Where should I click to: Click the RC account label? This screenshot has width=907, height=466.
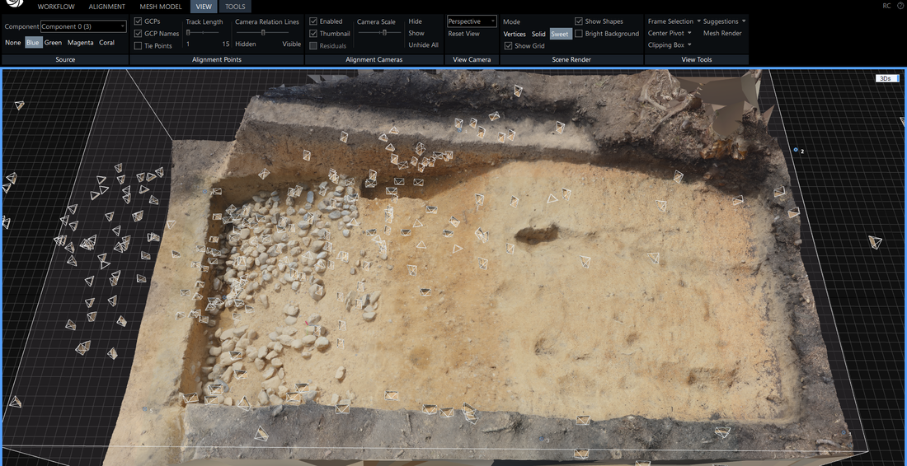(x=886, y=6)
